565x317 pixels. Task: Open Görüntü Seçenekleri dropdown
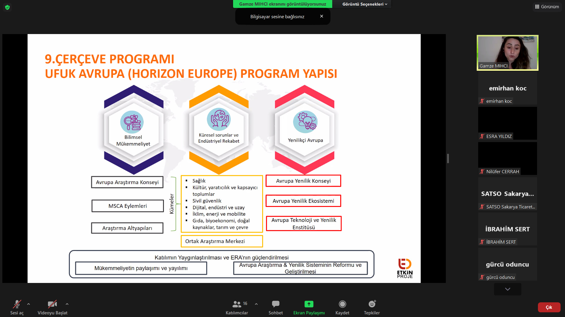click(x=365, y=4)
